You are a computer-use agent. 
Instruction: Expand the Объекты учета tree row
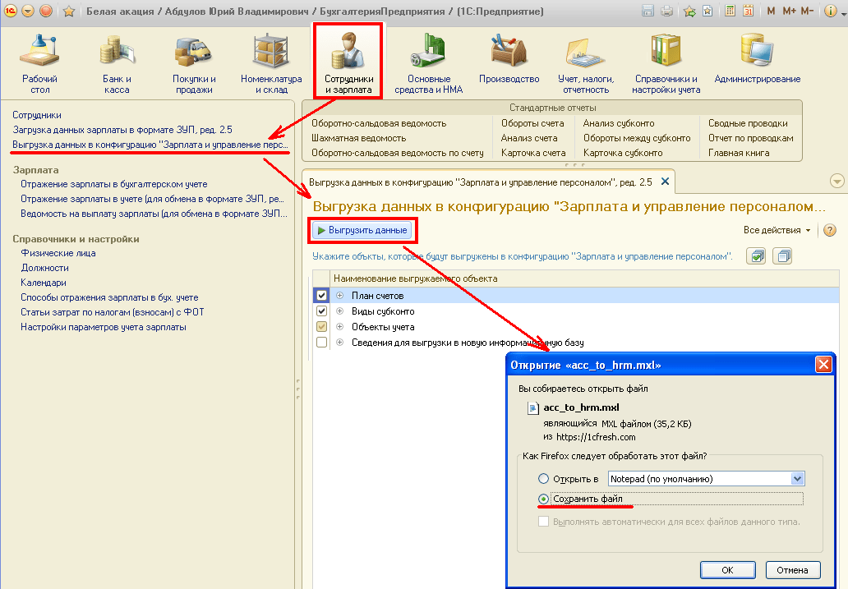point(339,327)
